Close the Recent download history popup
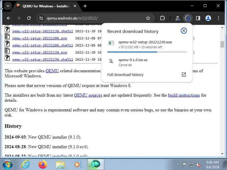This screenshot has width=227, height=170. (184, 31)
